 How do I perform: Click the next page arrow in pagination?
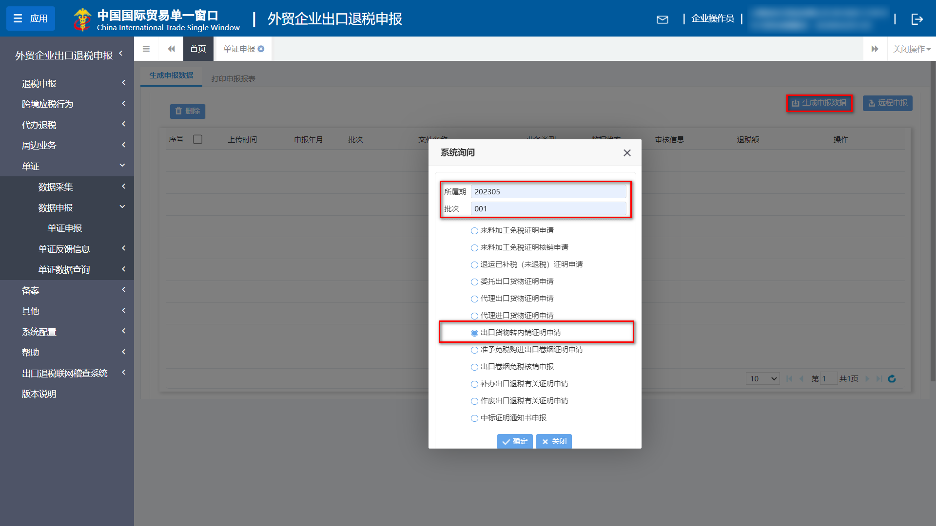[x=867, y=378]
